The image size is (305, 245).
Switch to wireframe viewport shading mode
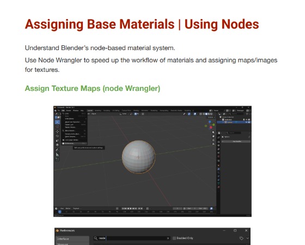(x=204, y=114)
